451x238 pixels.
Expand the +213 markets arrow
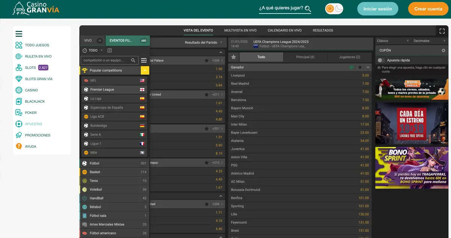222,163
